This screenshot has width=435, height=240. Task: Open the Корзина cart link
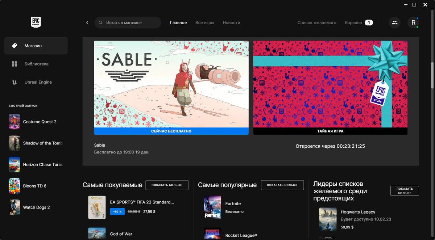tap(353, 22)
